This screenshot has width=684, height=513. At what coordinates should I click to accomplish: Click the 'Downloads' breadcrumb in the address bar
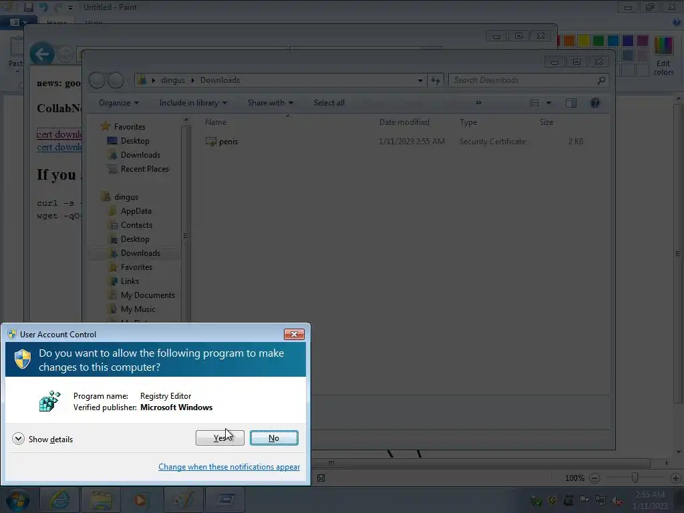(x=220, y=80)
